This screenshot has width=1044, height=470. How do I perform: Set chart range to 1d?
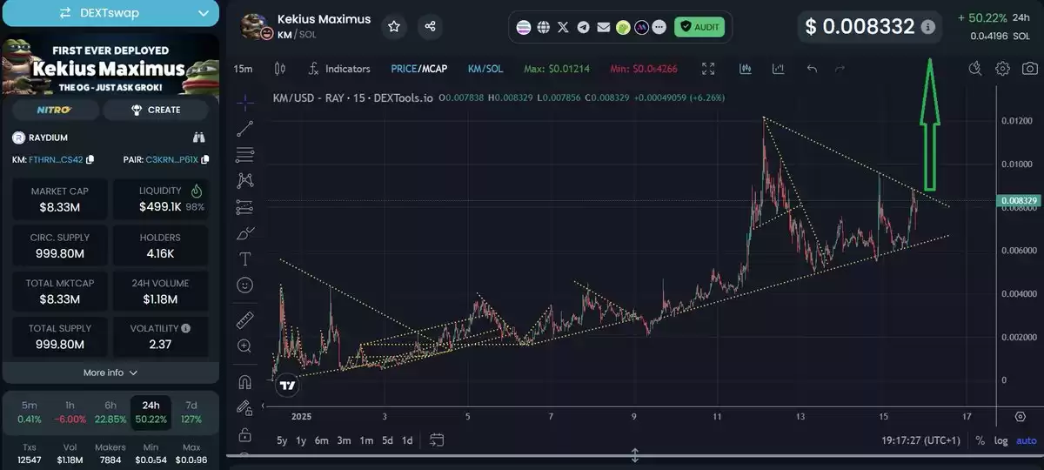coord(407,440)
